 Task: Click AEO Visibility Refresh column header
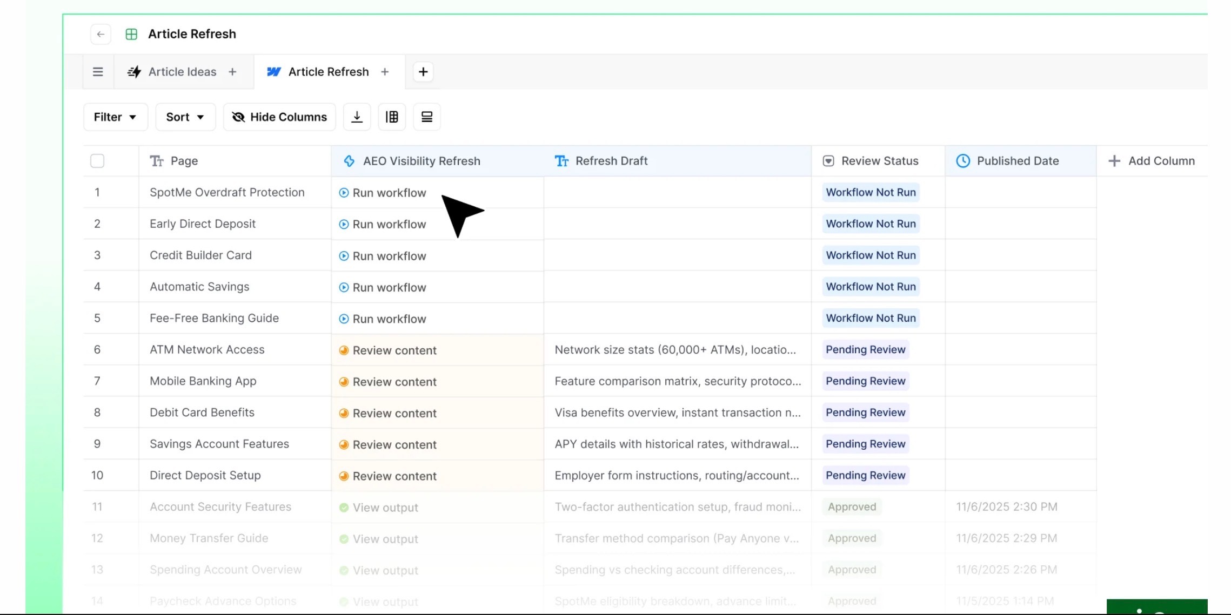438,161
